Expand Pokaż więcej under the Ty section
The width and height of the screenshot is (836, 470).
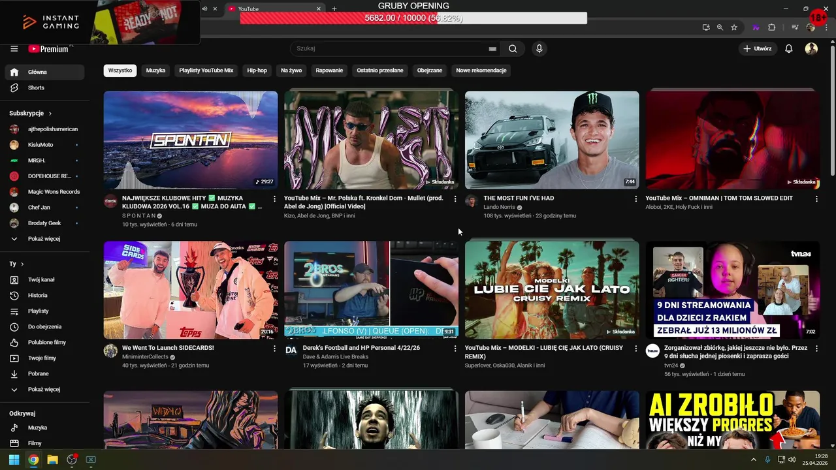click(x=44, y=389)
